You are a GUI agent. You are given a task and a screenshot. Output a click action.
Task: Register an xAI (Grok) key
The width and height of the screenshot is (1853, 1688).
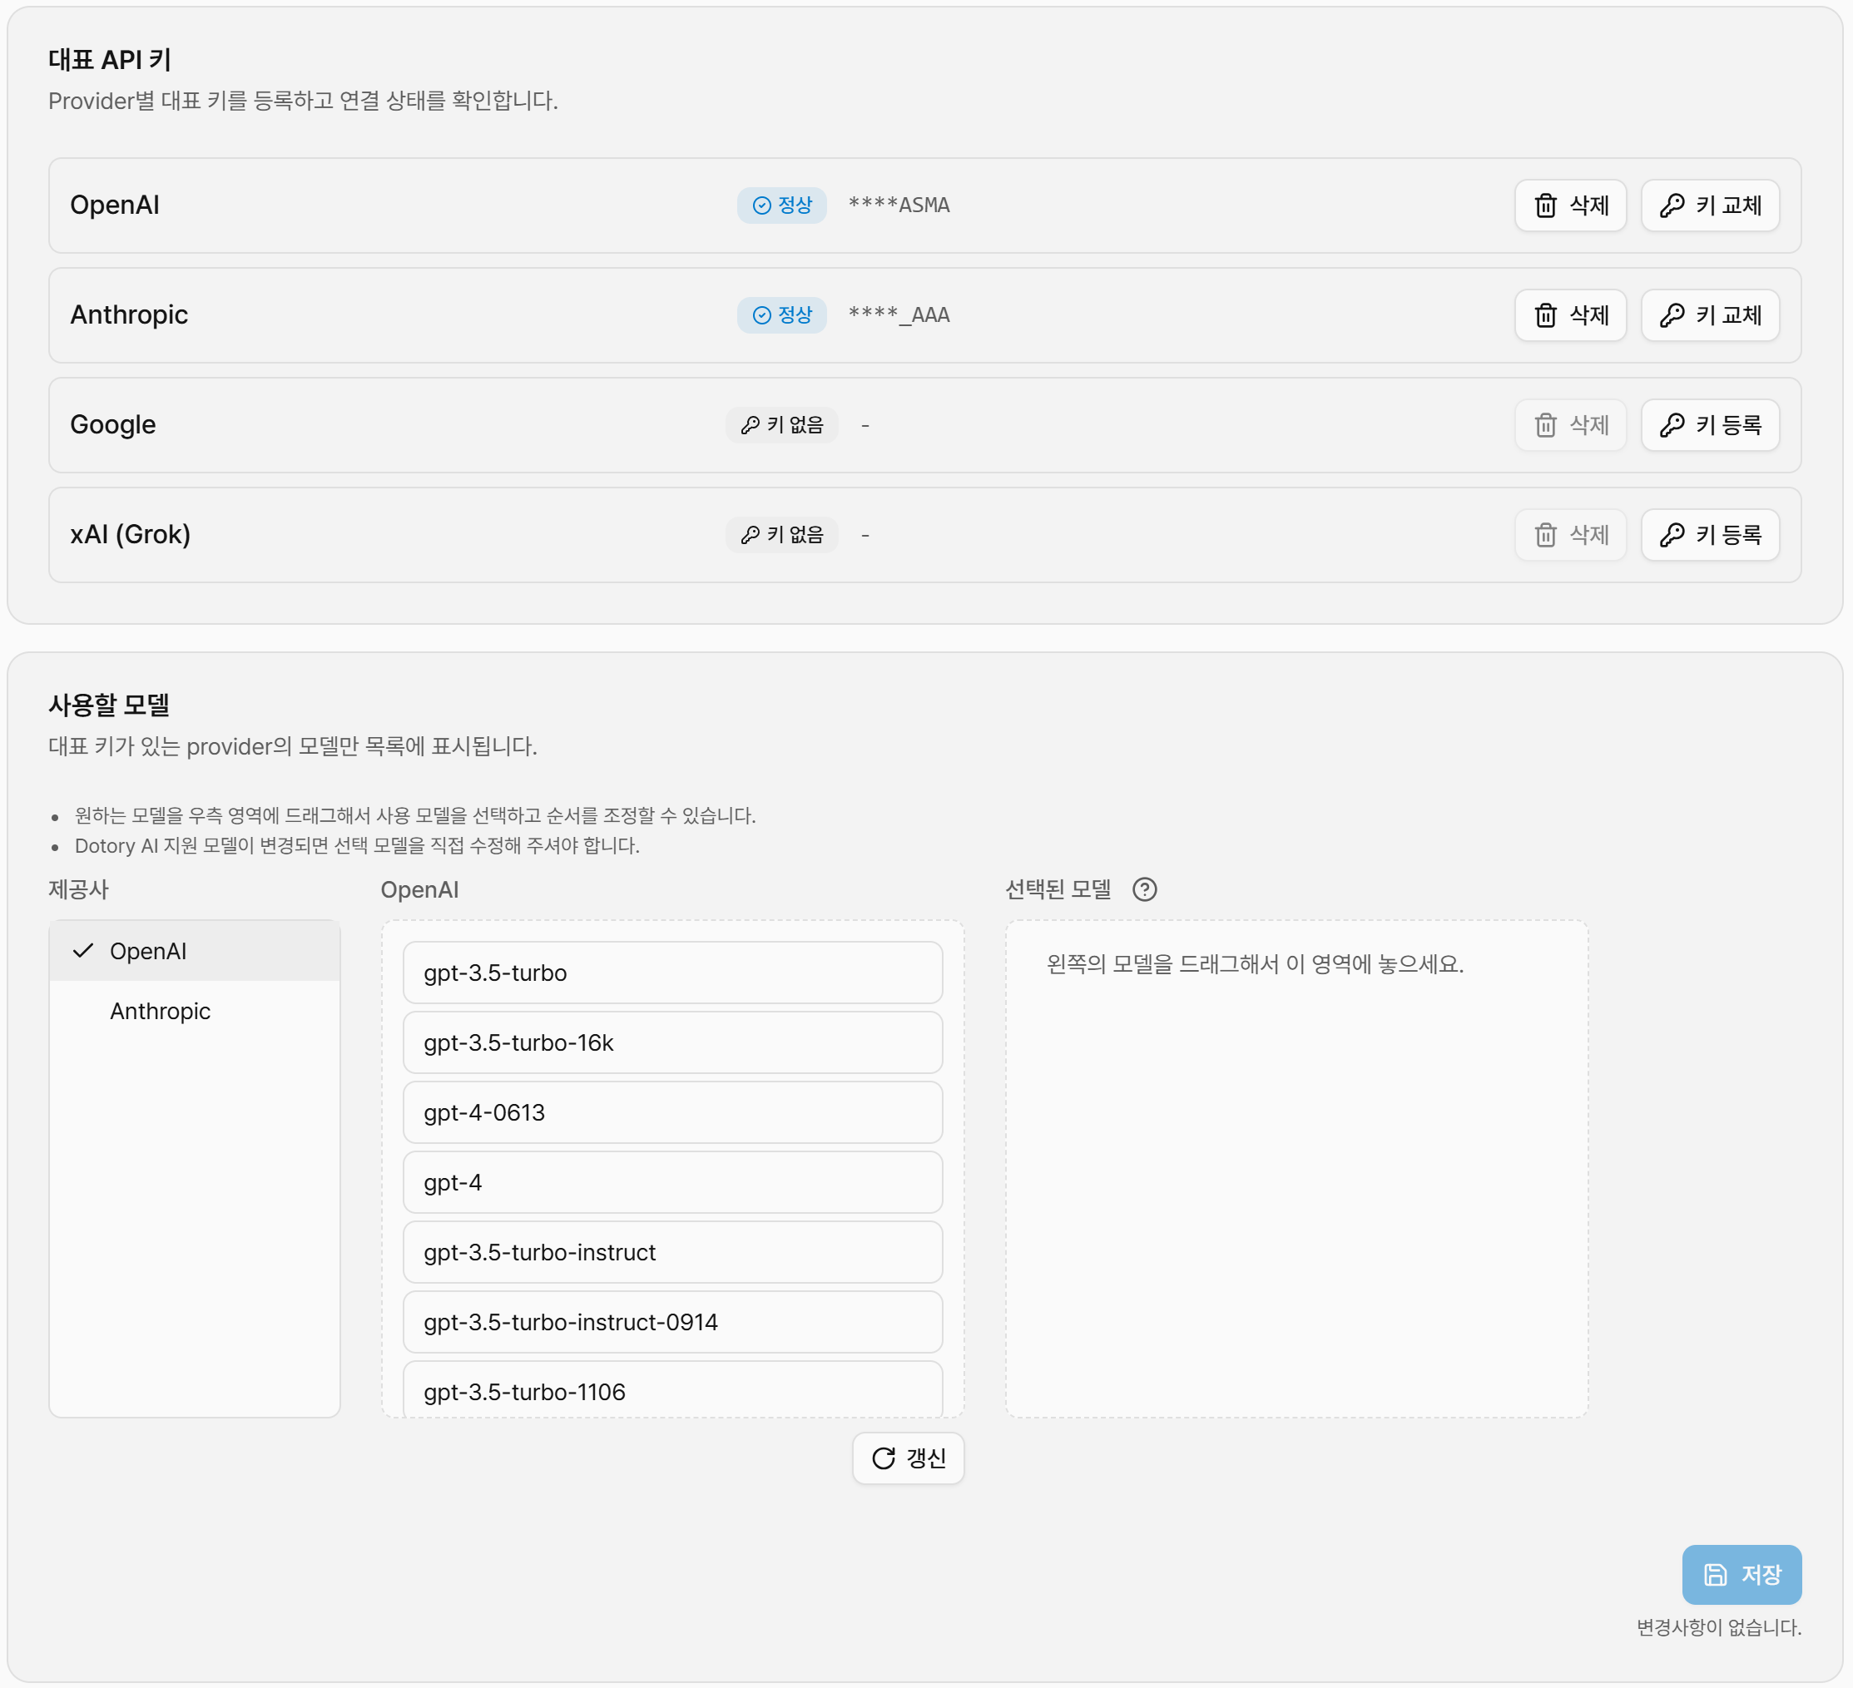1710,535
